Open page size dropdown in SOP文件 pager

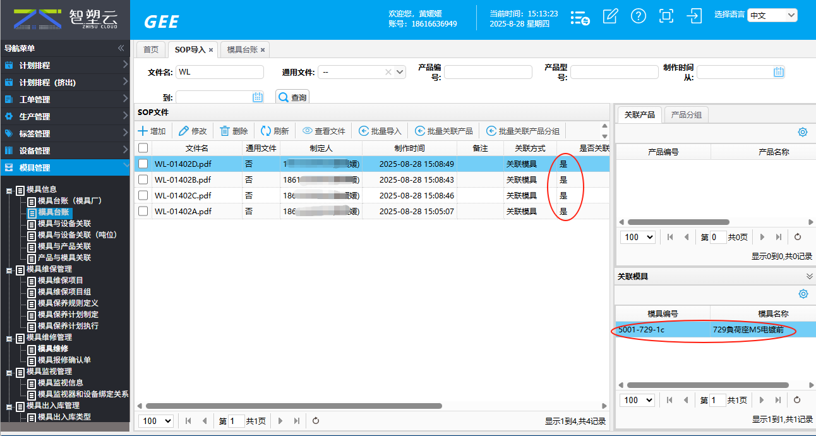pos(155,421)
